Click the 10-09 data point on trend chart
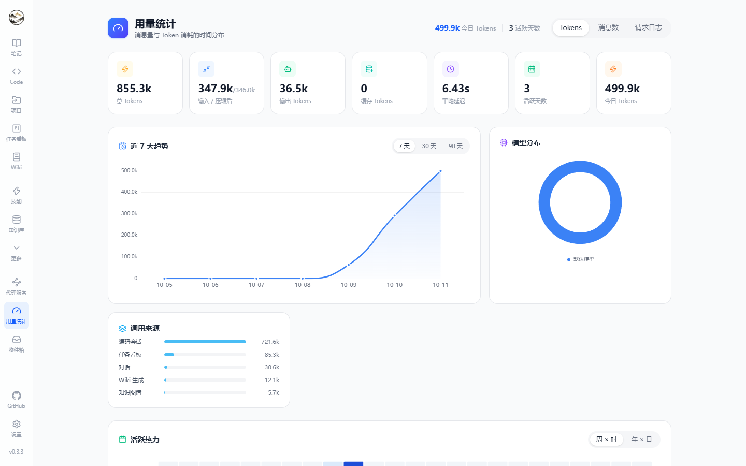 pos(349,265)
